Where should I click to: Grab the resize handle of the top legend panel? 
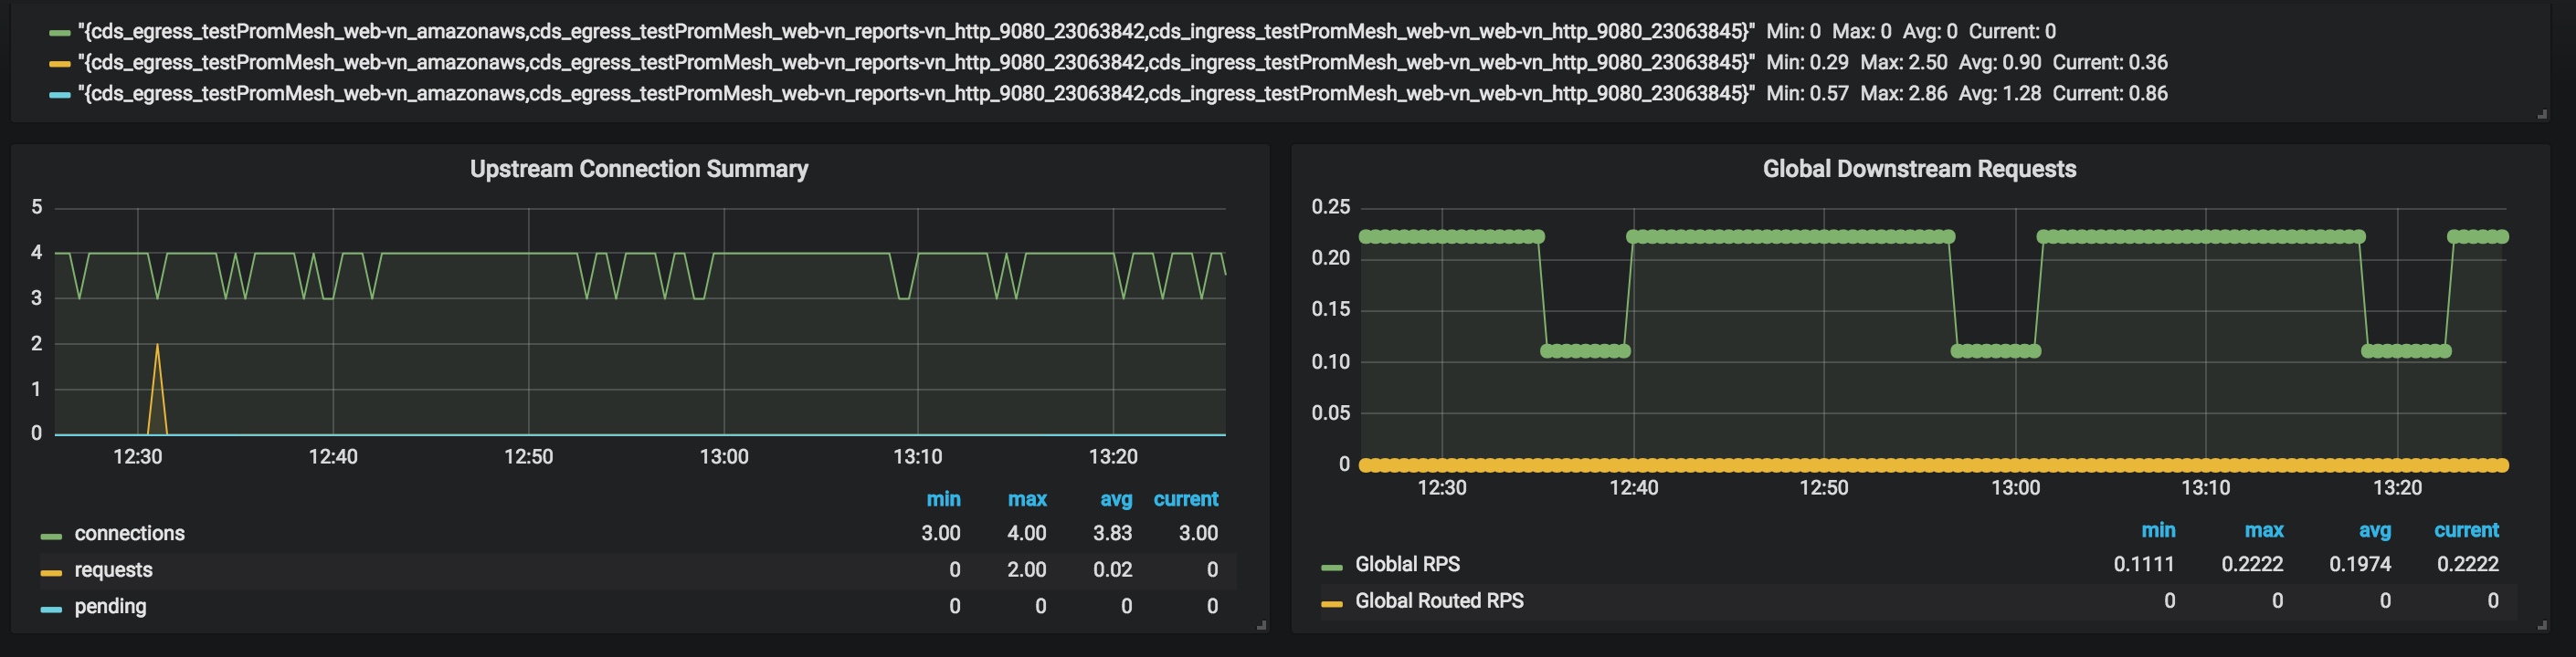pyautogui.click(x=2542, y=114)
